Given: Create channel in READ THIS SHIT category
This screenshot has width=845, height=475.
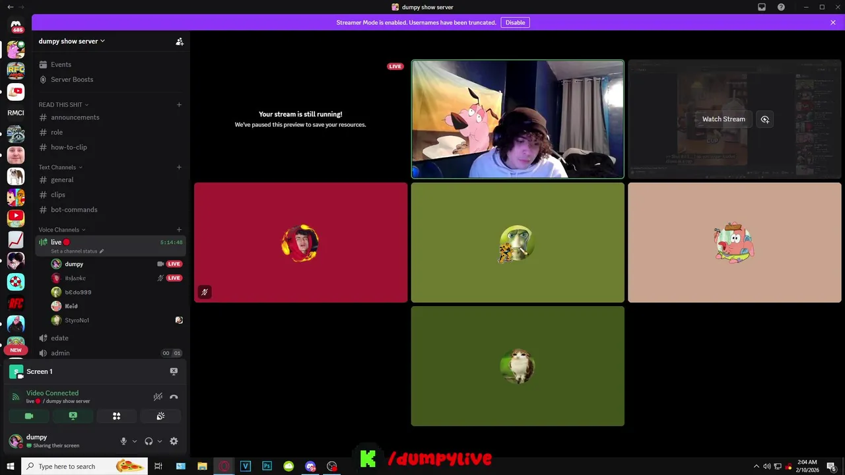Looking at the screenshot, I should (179, 105).
